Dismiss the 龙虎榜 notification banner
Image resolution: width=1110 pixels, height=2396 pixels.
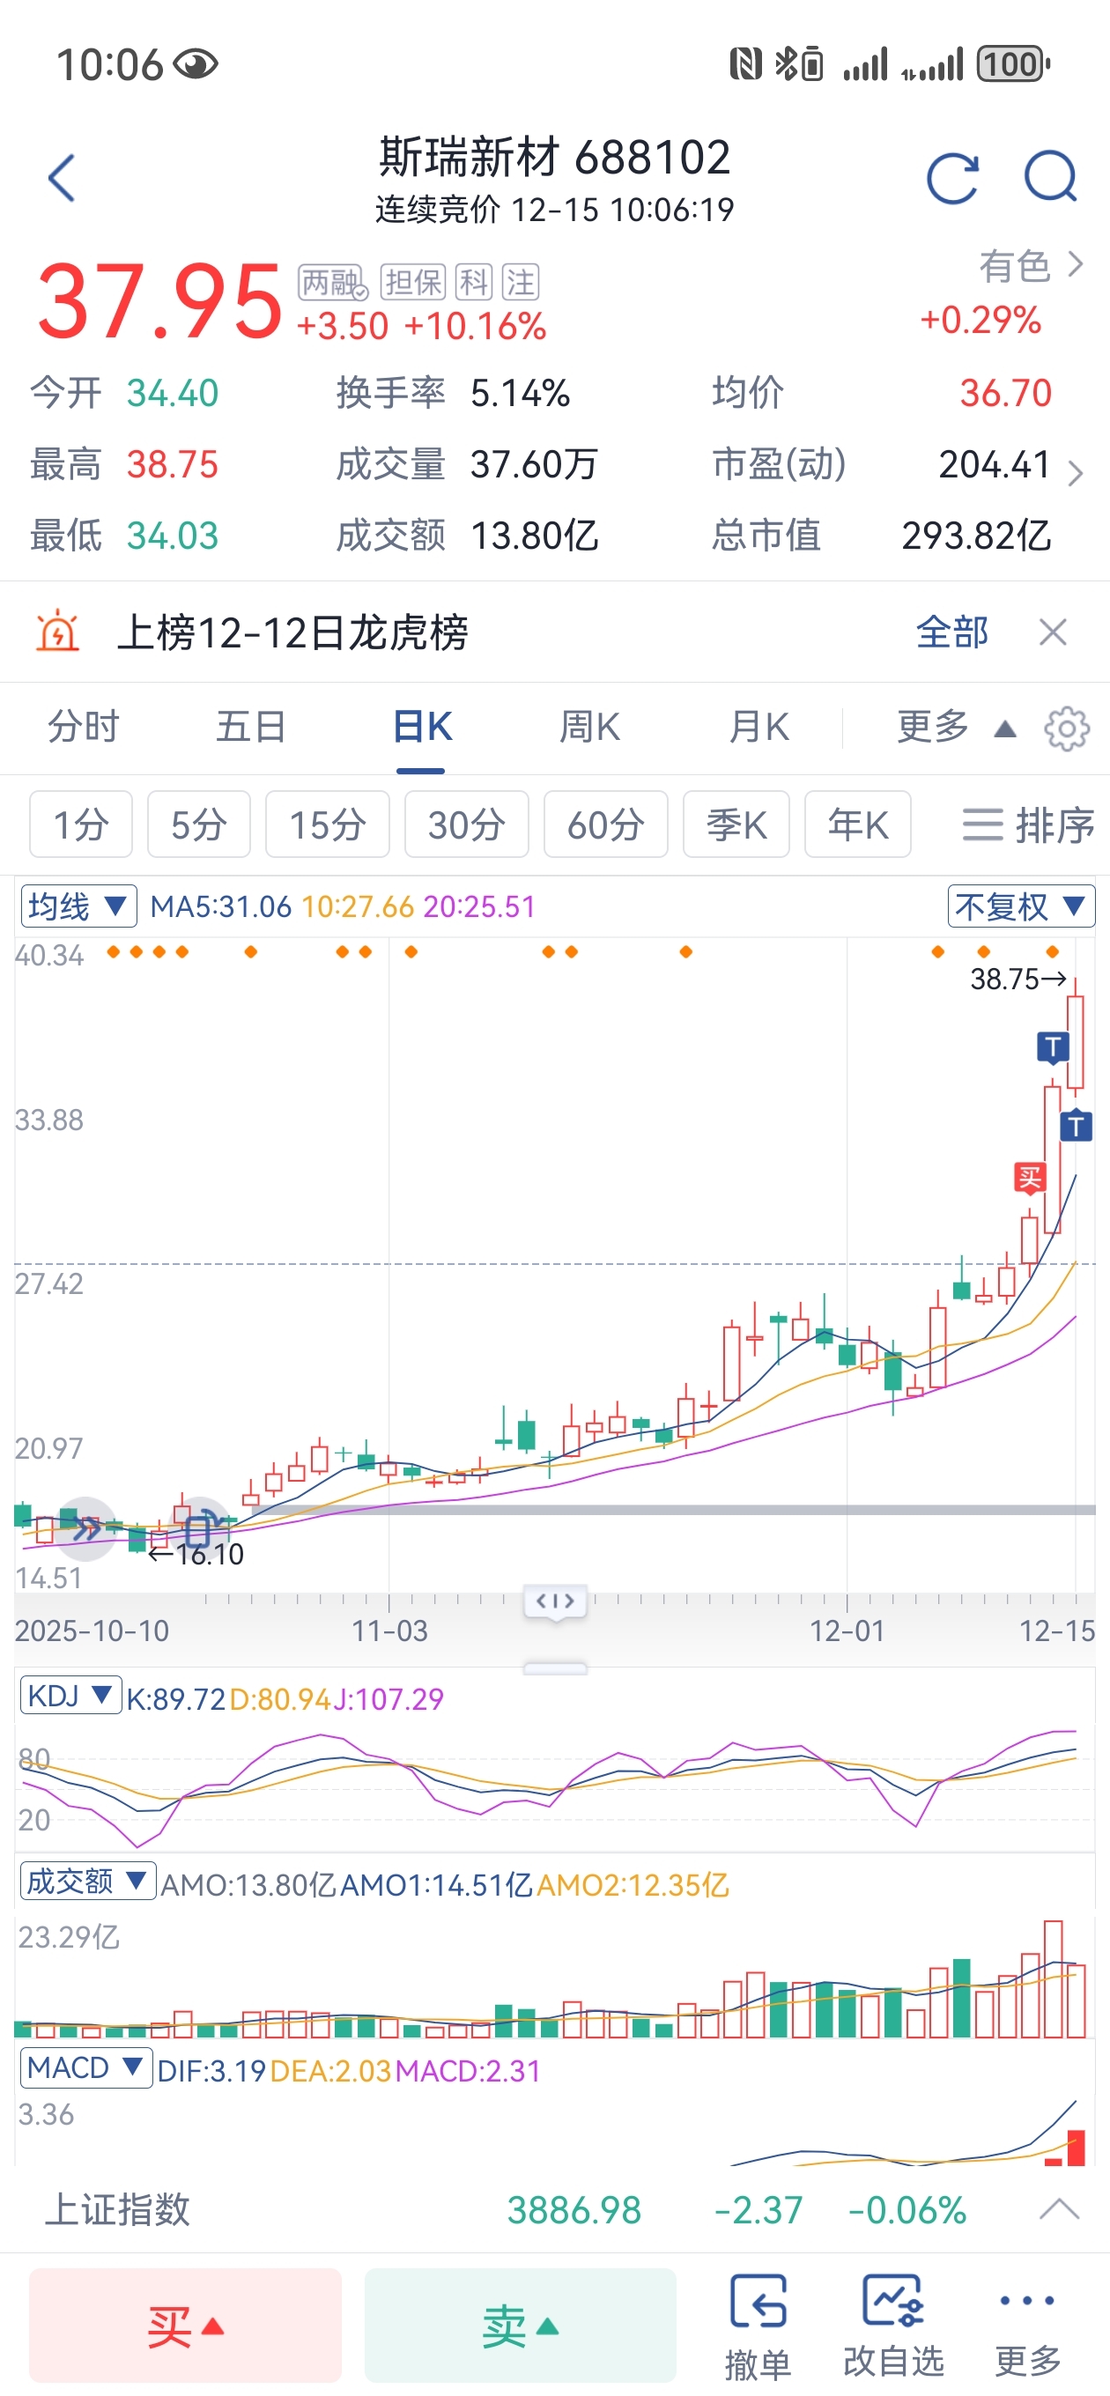[x=1053, y=632]
